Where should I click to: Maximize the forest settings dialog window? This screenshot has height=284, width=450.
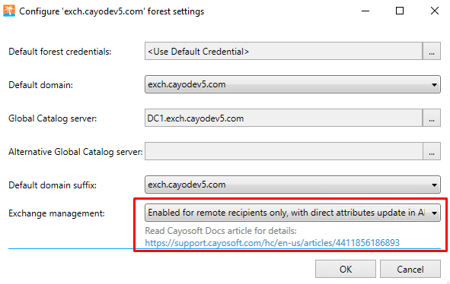pyautogui.click(x=400, y=11)
